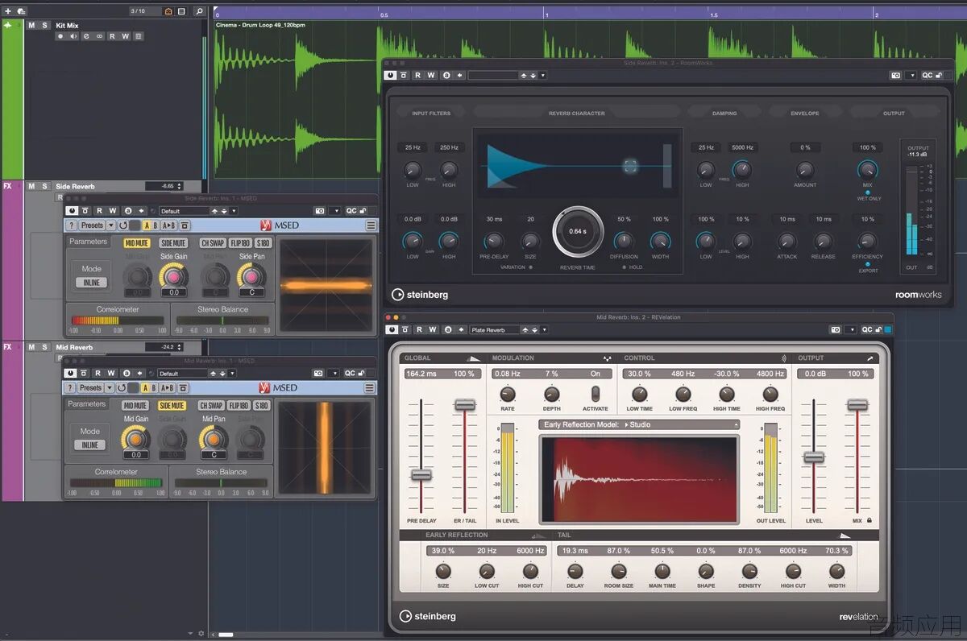Click Write automation W in RoomWorks header
The height and width of the screenshot is (641, 967).
click(x=431, y=75)
